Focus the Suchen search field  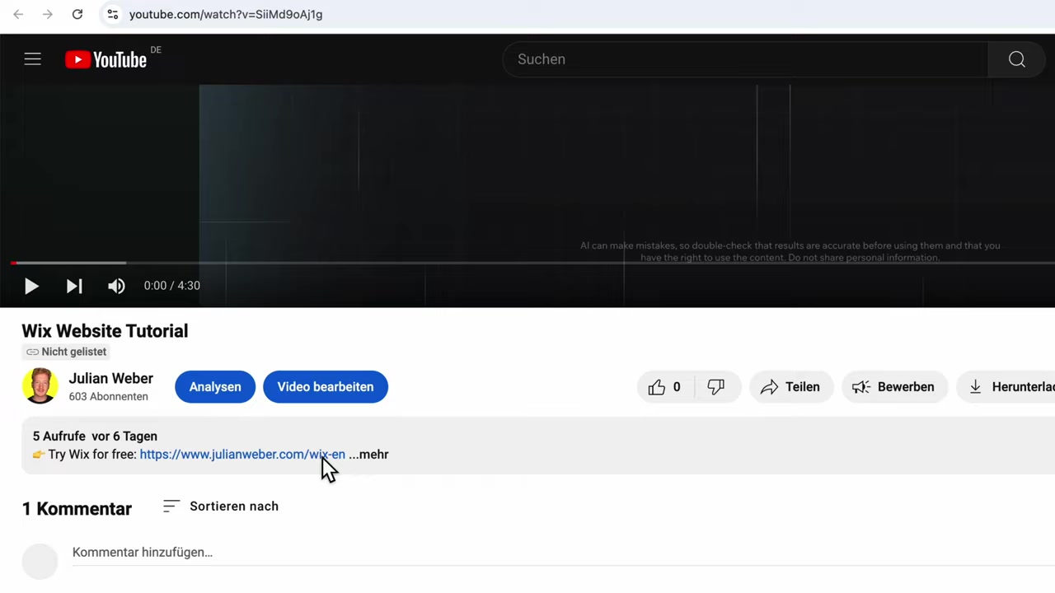click(x=745, y=59)
